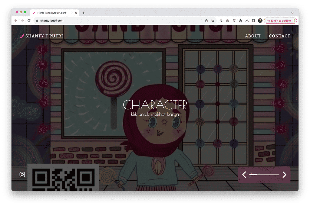The width and height of the screenshot is (310, 206).
Task: Open the Instagram profile icon
Action: [x=22, y=174]
